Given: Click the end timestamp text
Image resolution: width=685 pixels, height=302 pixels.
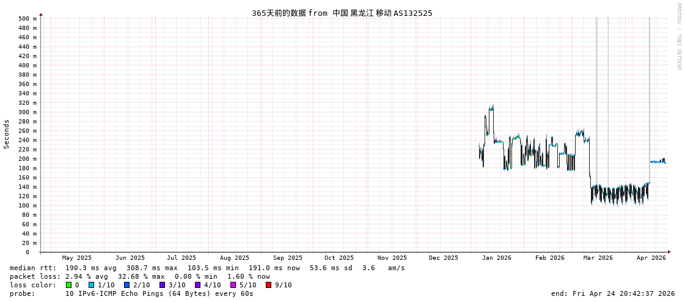Looking at the screenshot, I should 612,293.
